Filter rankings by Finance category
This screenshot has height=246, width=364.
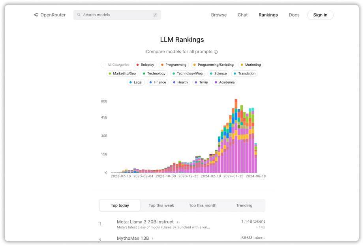[x=158, y=82]
